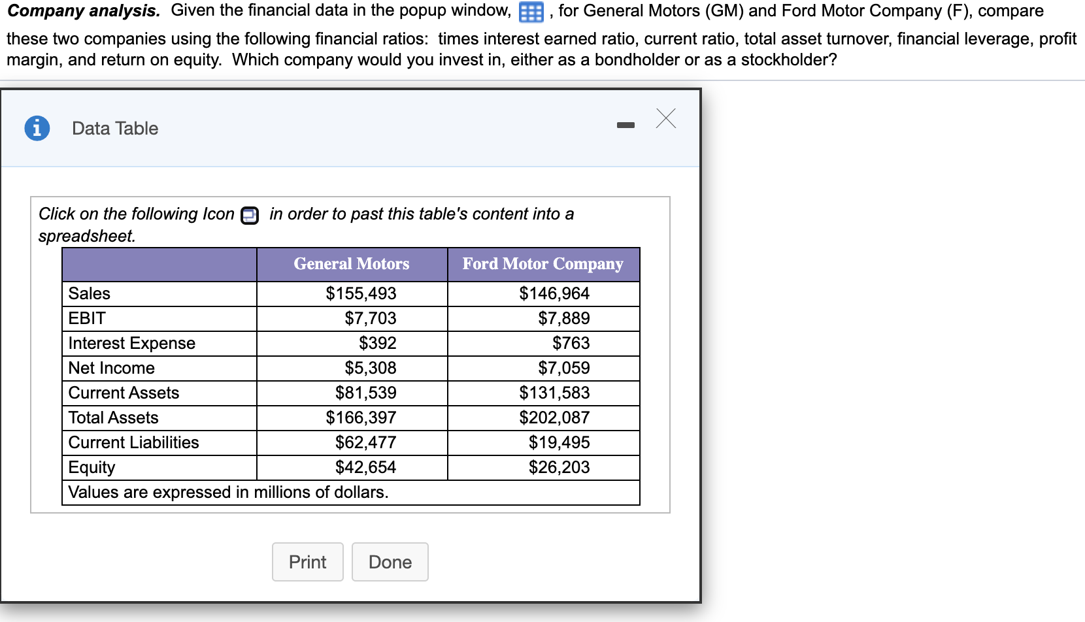Click the Sales row label

(x=90, y=293)
